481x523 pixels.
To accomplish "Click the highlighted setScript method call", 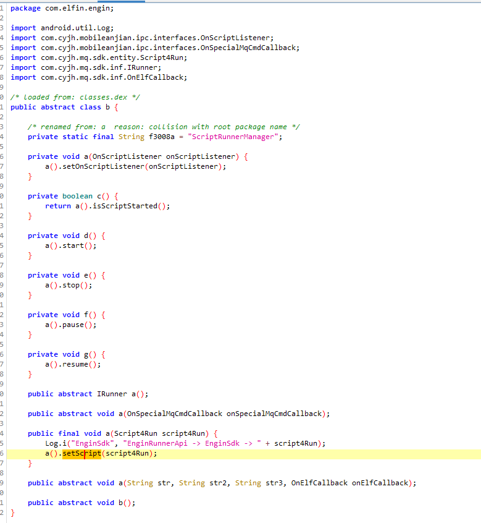I will click(82, 453).
